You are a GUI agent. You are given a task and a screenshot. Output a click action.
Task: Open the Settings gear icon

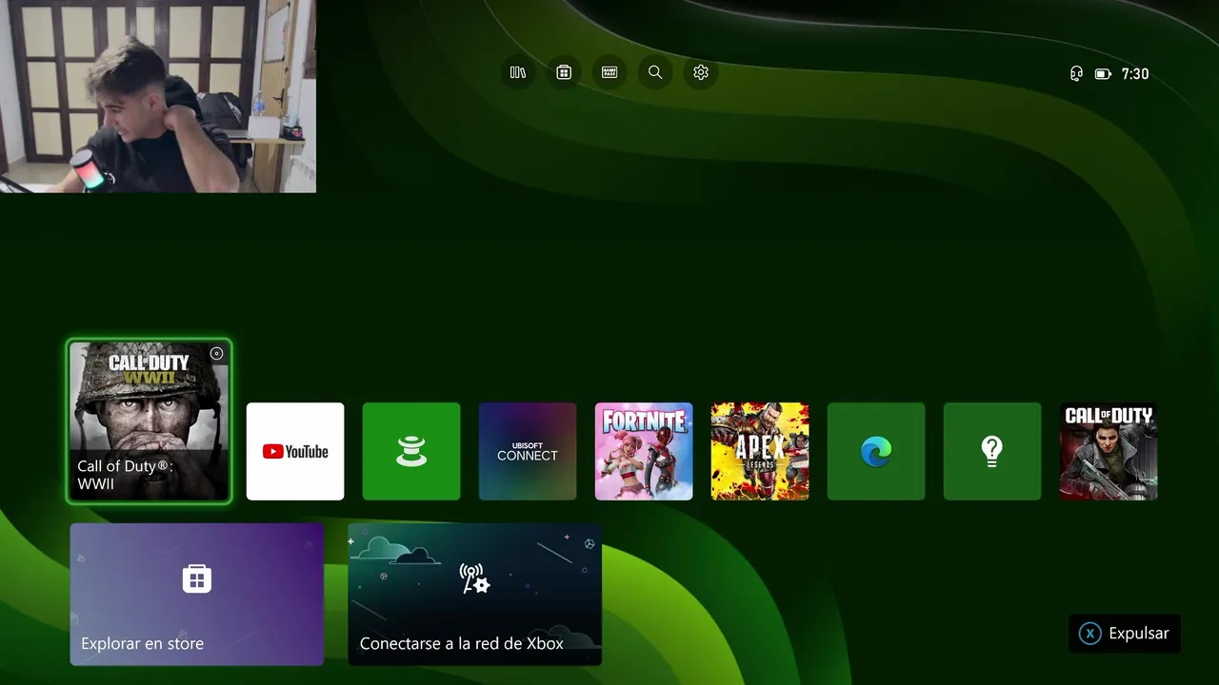click(x=701, y=72)
